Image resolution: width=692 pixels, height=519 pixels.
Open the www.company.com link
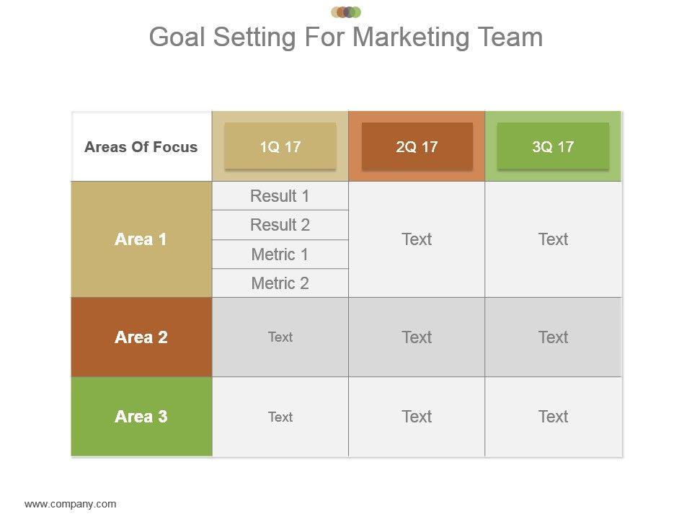[71, 504]
